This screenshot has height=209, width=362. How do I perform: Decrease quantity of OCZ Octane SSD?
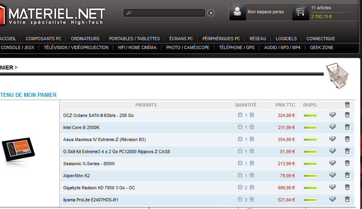(x=240, y=115)
